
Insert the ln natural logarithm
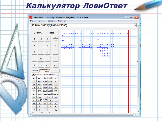click(56, 78)
